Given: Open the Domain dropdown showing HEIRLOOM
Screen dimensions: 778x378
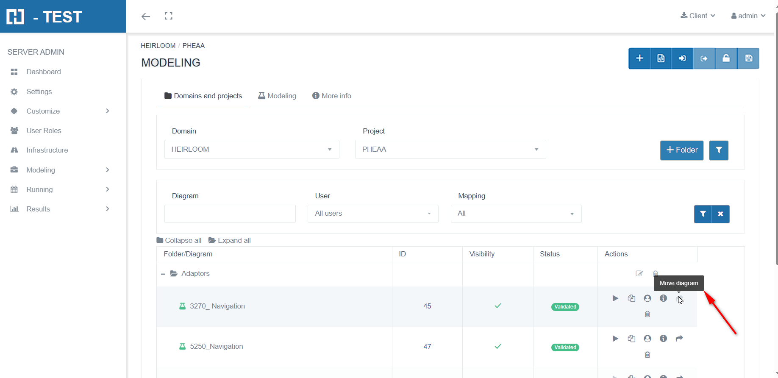Looking at the screenshot, I should point(252,150).
